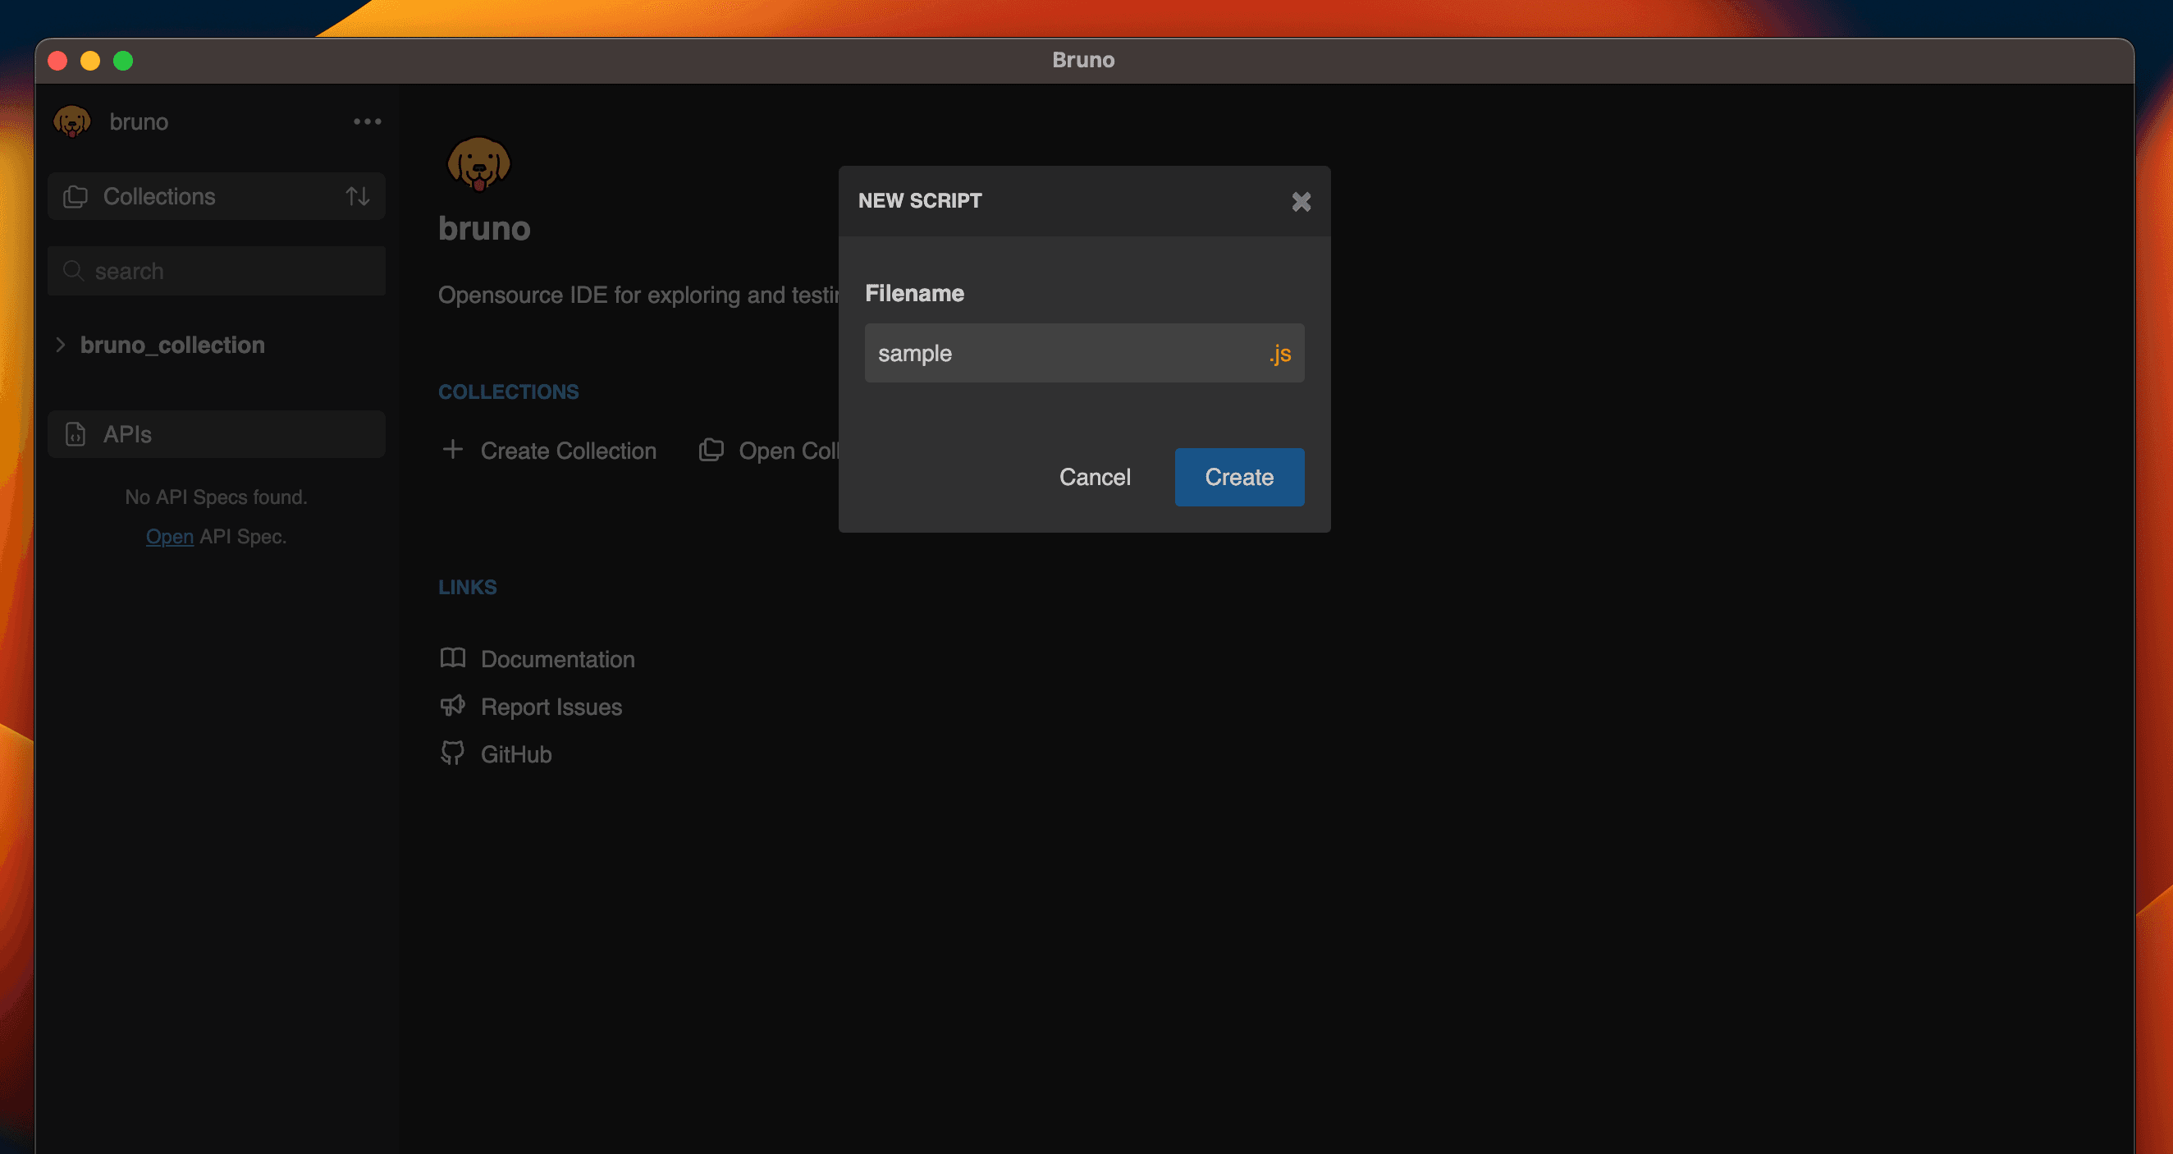Open the APIs section header
Image resolution: width=2173 pixels, height=1154 pixels.
pos(216,433)
